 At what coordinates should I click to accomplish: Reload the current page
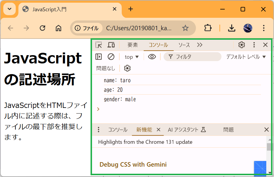pyautogui.click(x=42, y=28)
